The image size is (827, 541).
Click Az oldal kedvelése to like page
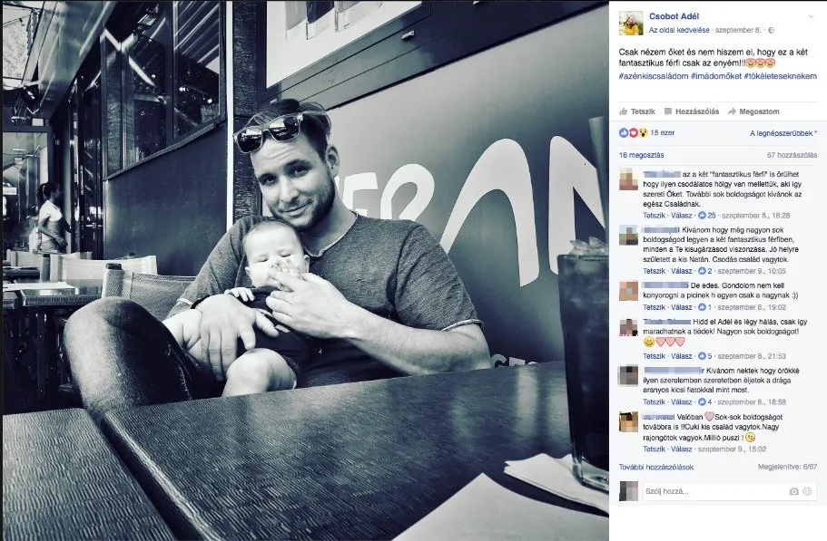point(679,31)
